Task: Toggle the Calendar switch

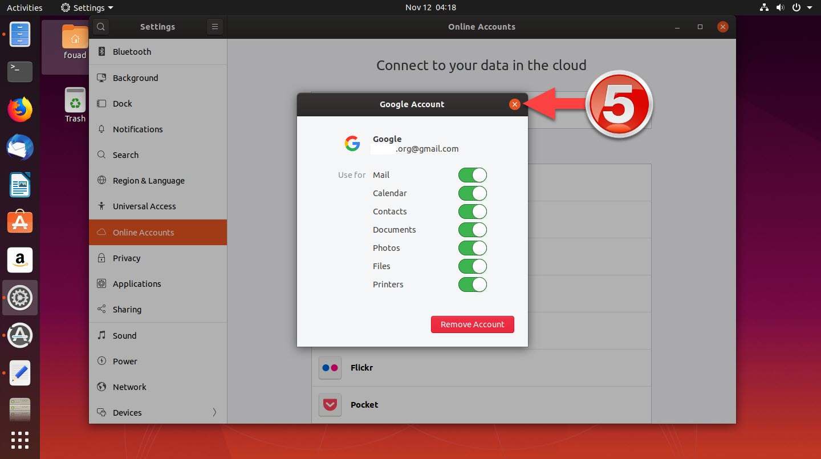Action: click(x=473, y=193)
